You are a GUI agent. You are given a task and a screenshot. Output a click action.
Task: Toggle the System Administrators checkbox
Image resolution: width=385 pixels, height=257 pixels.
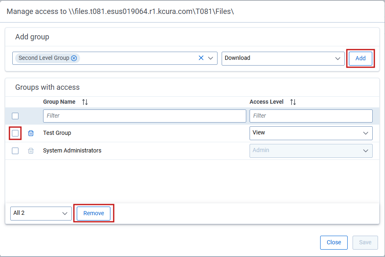coord(15,150)
